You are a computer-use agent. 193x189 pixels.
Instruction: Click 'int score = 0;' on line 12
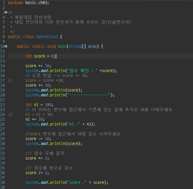pos(40,56)
